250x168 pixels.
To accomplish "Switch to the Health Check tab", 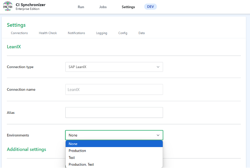I will click(48, 33).
